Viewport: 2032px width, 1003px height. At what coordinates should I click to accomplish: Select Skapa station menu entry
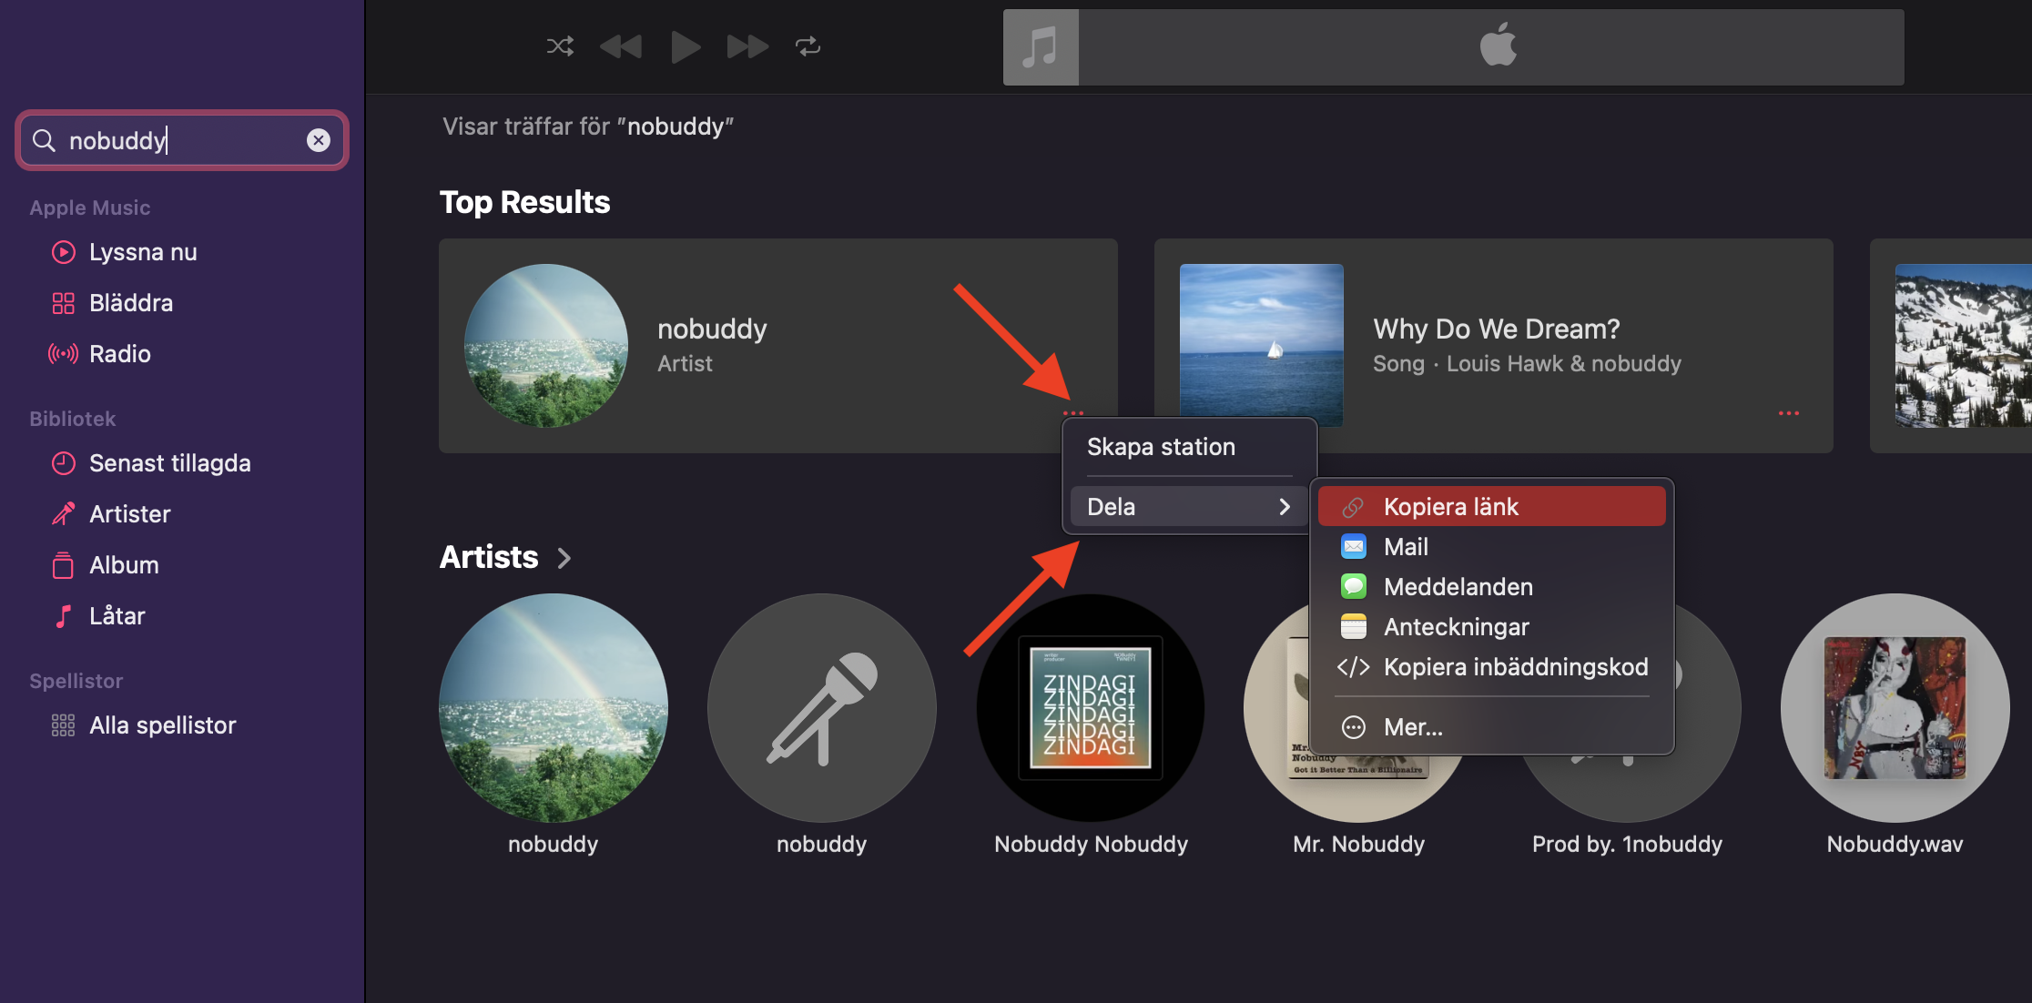1189,447
